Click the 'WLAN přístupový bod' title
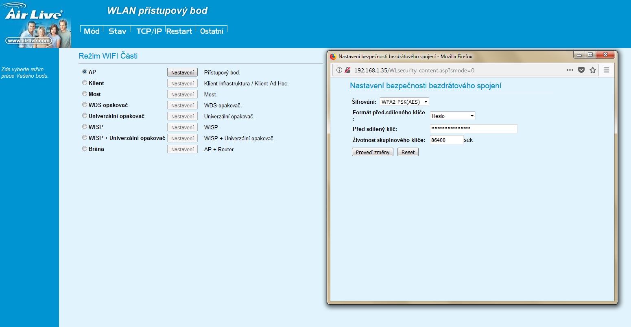The width and height of the screenshot is (631, 327). [157, 11]
